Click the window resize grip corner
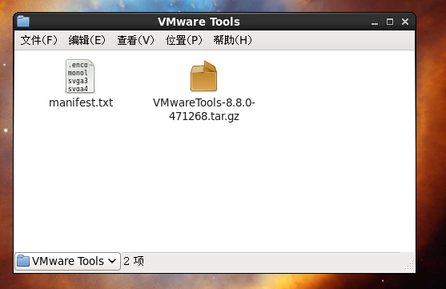Screen dimensions: 446x289 [x=409, y=265]
